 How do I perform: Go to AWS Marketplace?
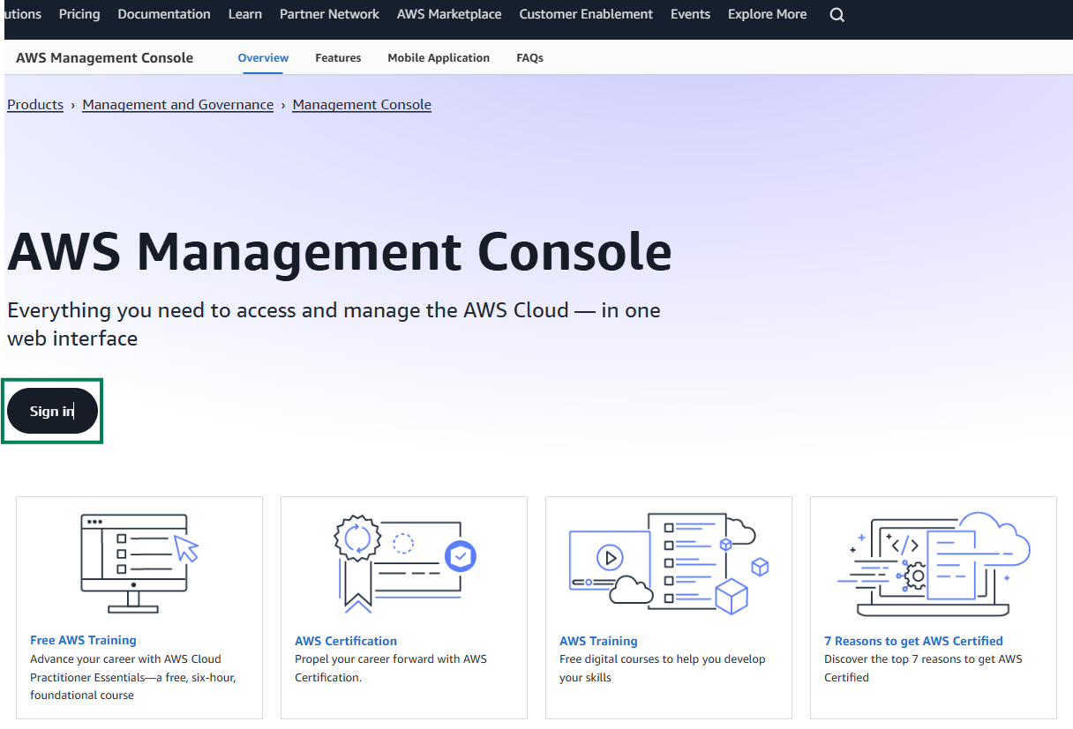point(449,14)
